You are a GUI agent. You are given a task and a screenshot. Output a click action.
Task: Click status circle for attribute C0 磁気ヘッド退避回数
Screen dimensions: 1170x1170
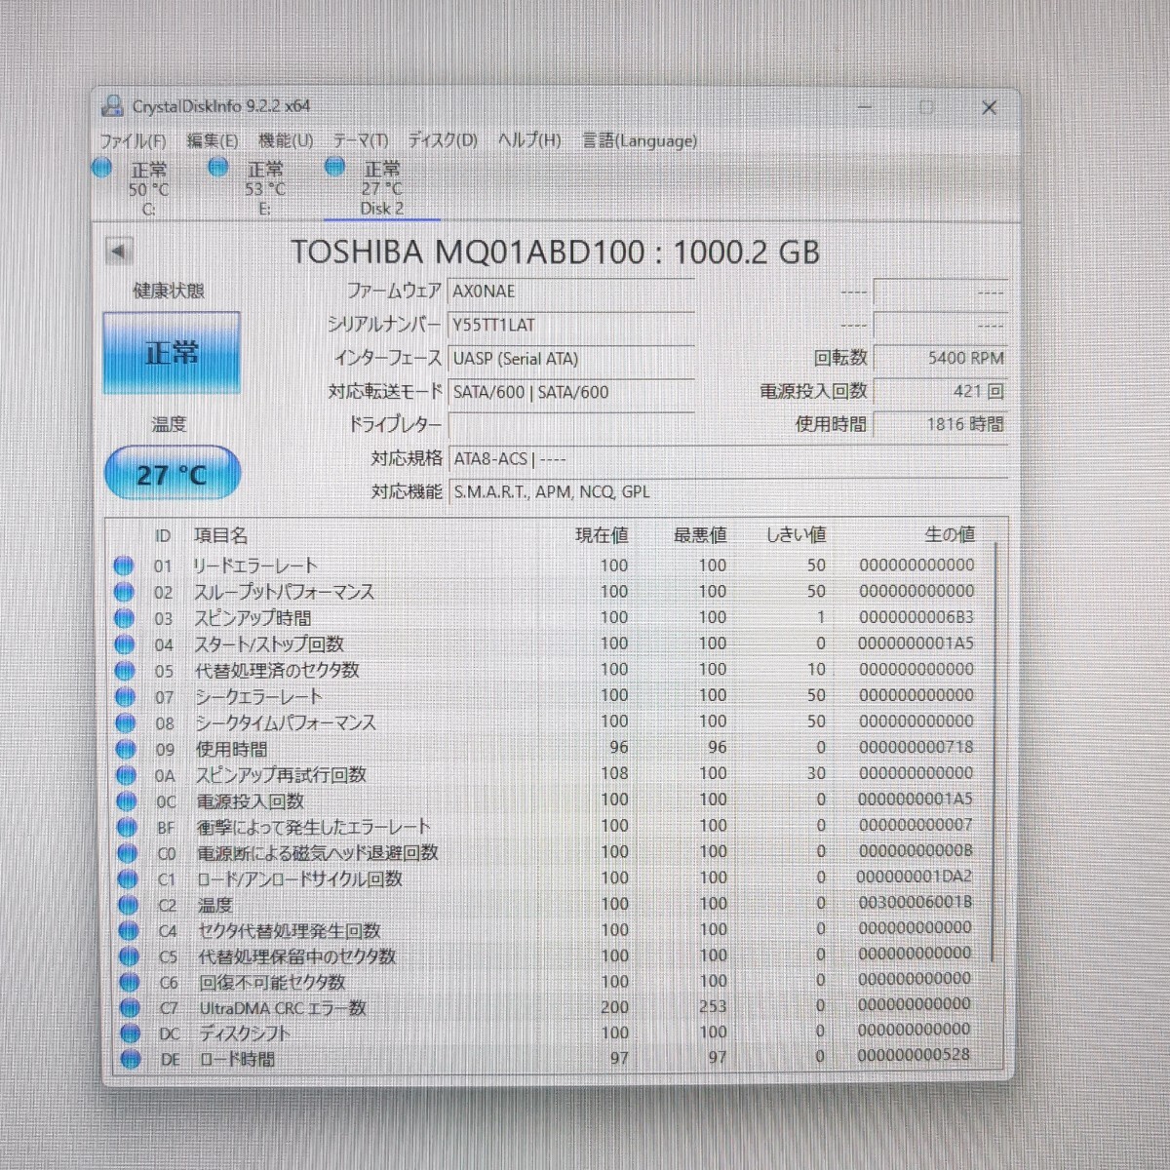pos(127,853)
